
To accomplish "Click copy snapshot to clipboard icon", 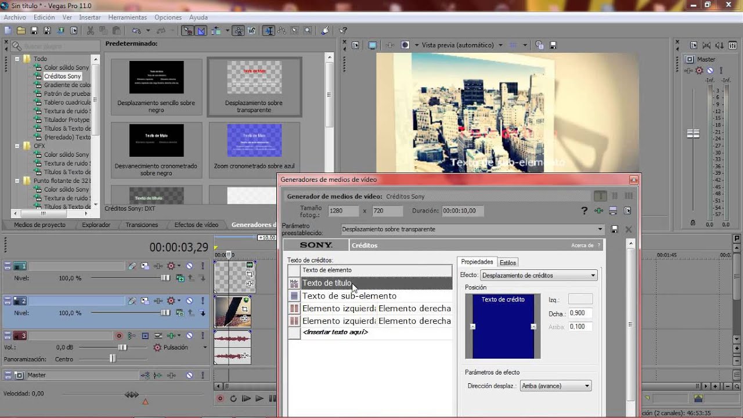I will pyautogui.click(x=540, y=45).
